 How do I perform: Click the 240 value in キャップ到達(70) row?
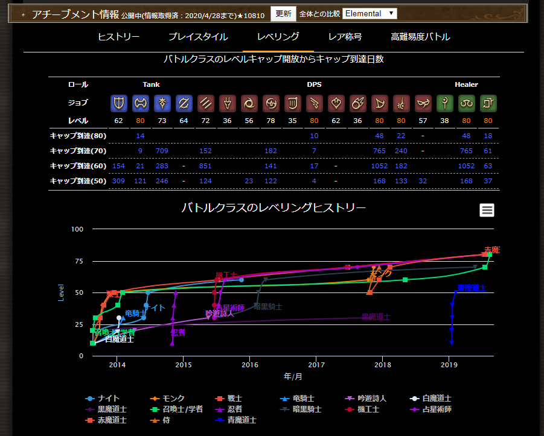[401, 151]
